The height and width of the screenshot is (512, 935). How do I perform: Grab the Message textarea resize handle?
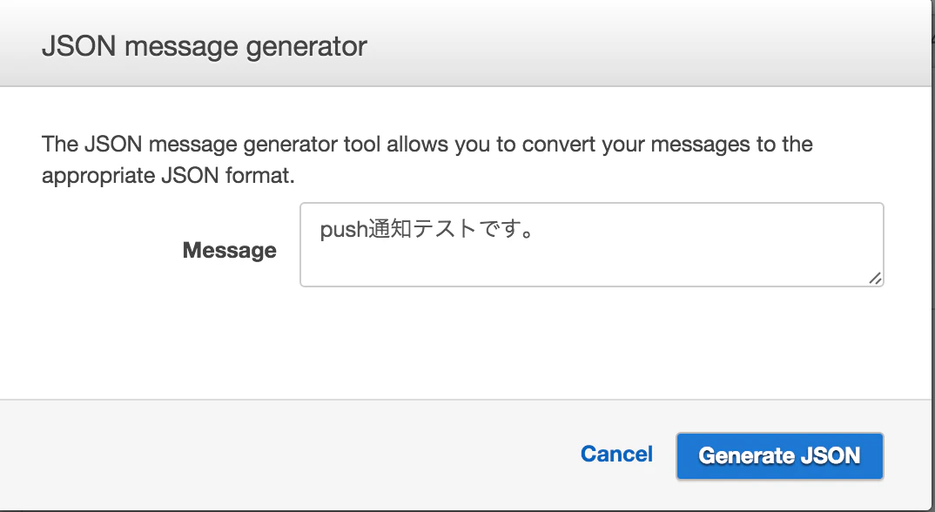(x=875, y=278)
